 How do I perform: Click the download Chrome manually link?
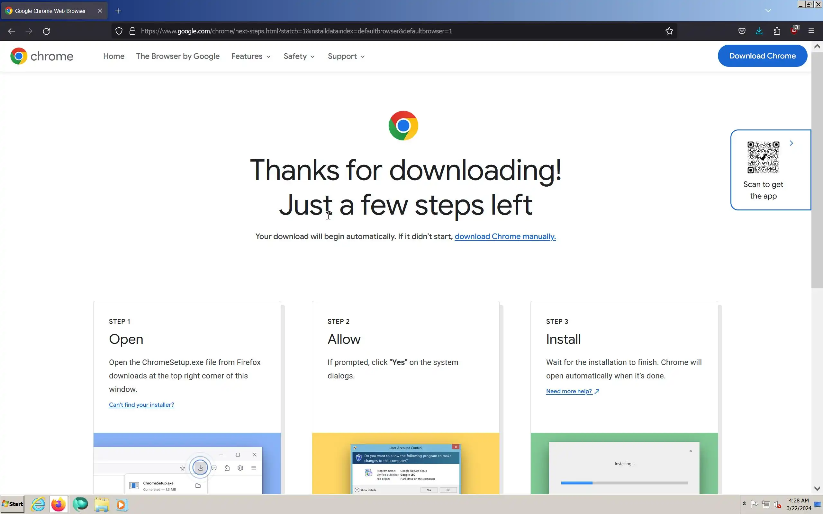(505, 237)
